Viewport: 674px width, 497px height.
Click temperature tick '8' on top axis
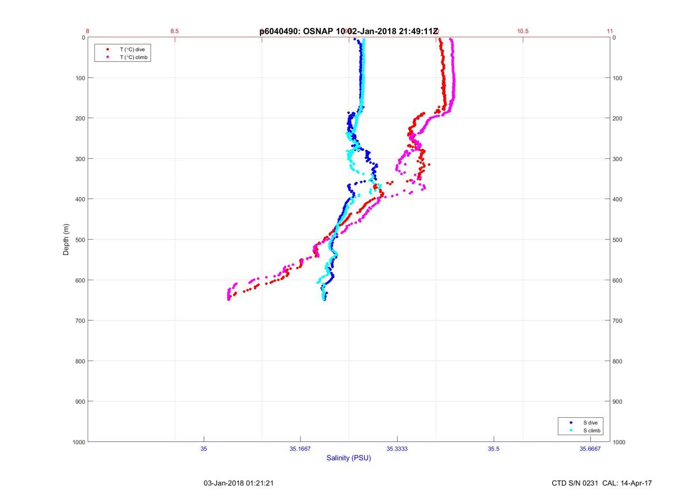[x=88, y=31]
